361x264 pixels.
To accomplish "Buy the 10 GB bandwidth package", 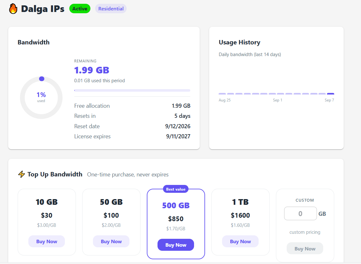I will [x=47, y=241].
